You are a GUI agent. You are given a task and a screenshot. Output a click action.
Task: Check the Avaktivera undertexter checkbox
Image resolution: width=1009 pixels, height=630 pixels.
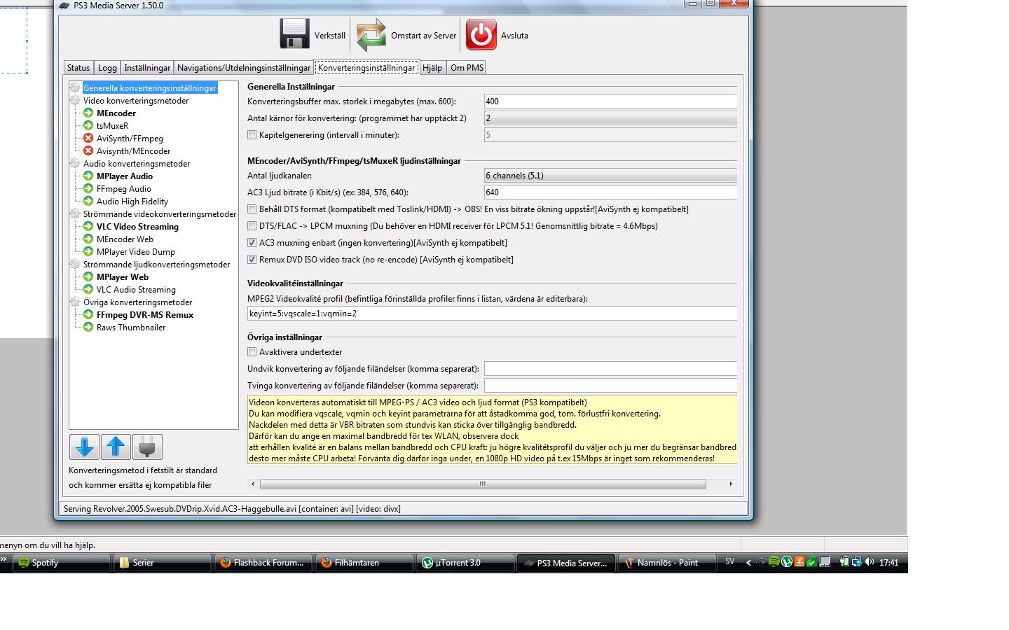tap(252, 352)
